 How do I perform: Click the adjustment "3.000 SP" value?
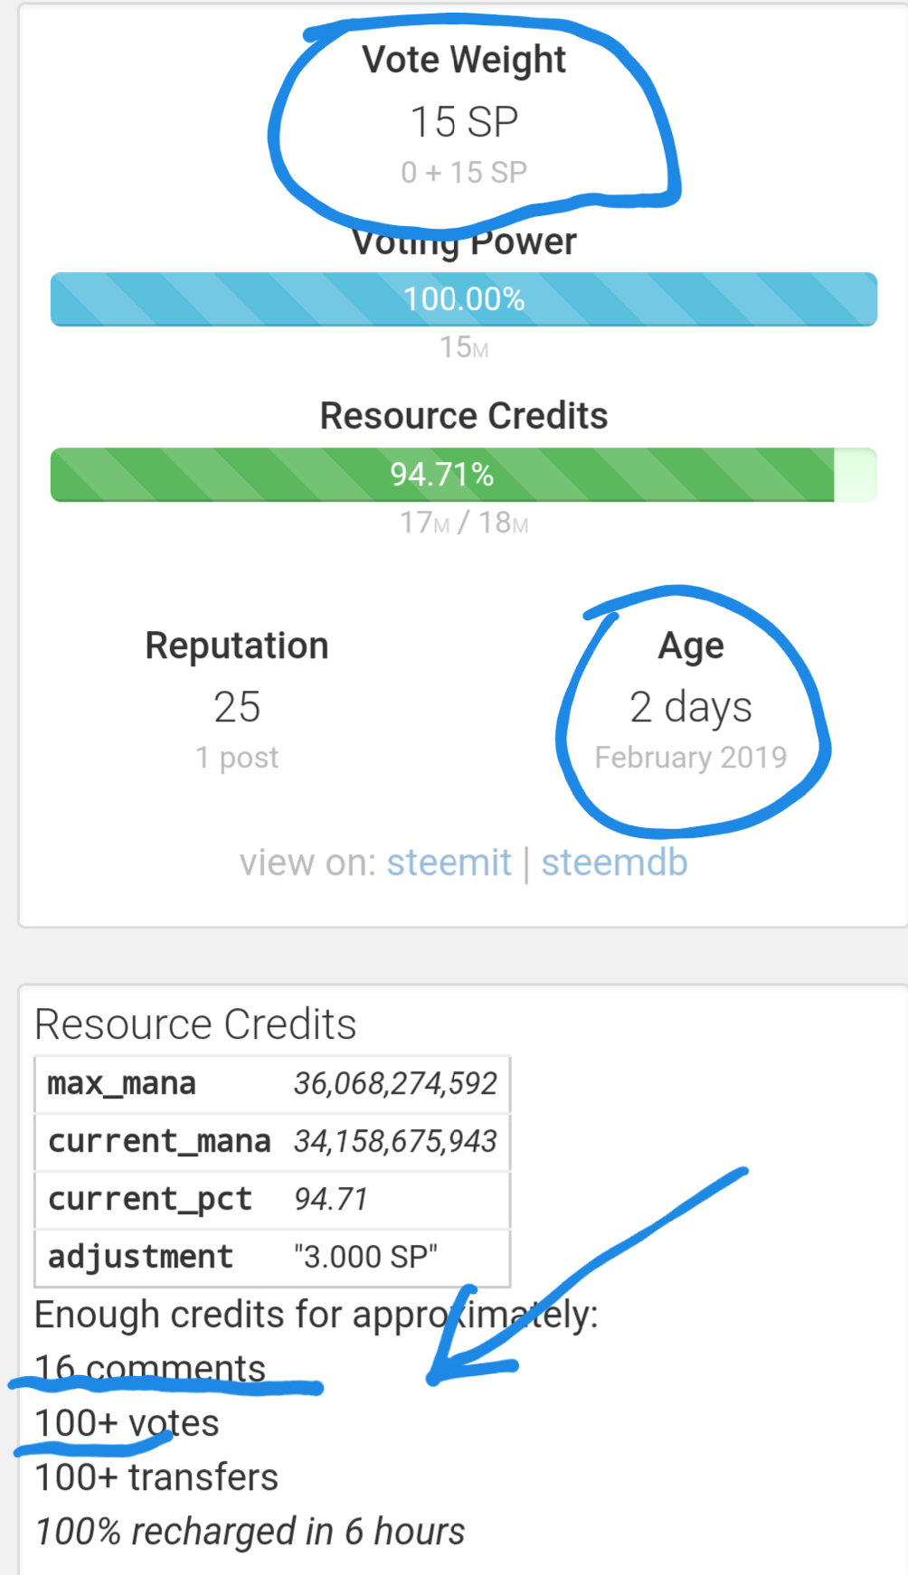coord(365,1258)
